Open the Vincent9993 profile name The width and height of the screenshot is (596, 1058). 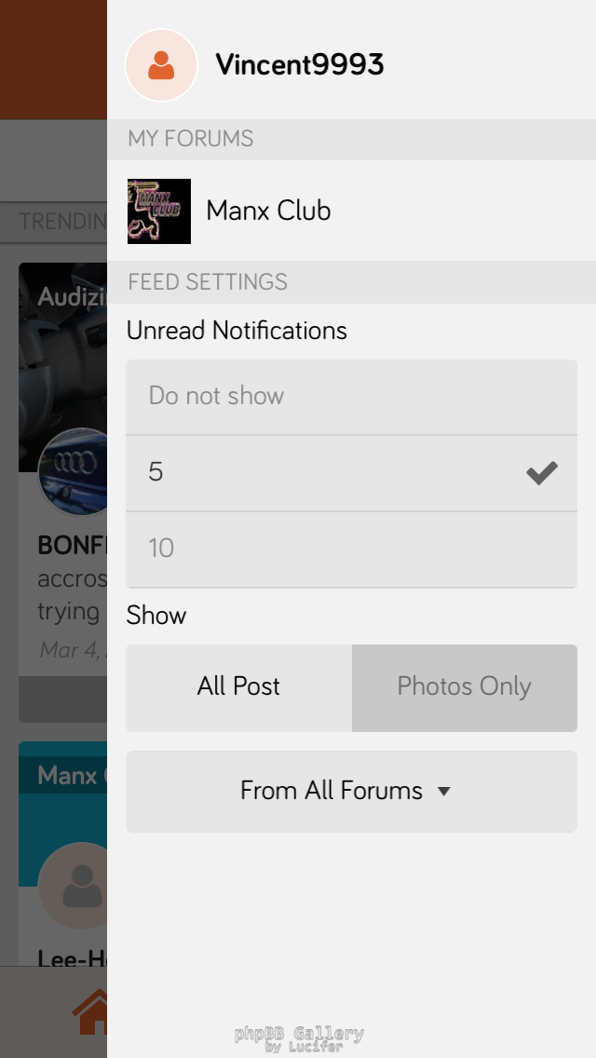(x=300, y=65)
